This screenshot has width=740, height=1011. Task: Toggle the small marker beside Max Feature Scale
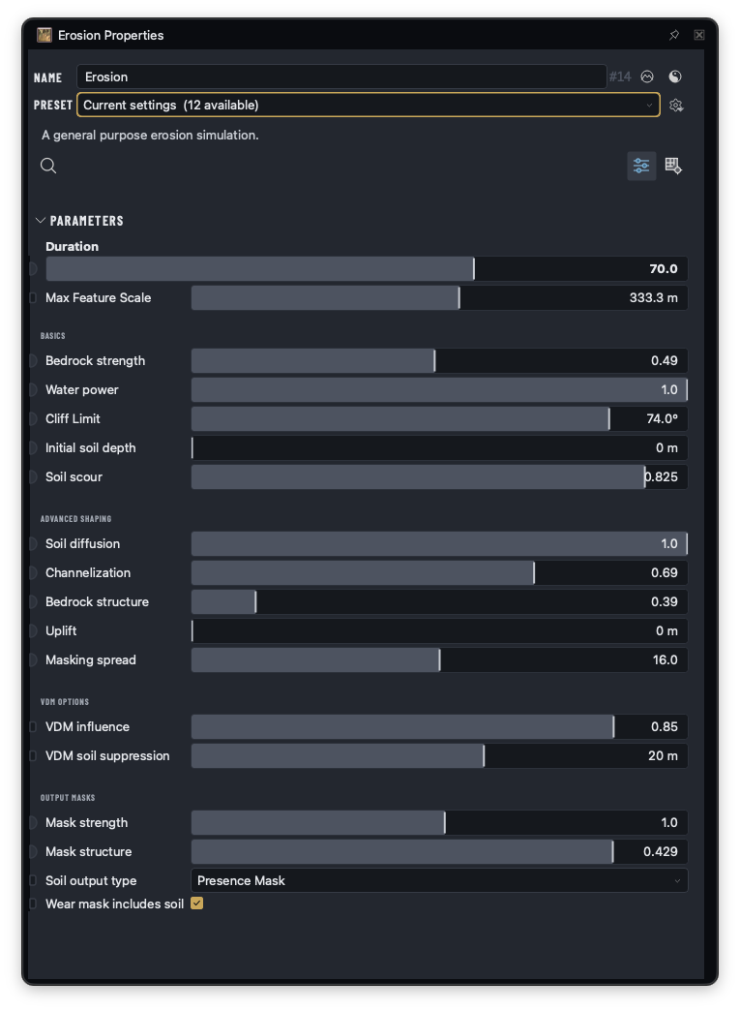tap(33, 298)
